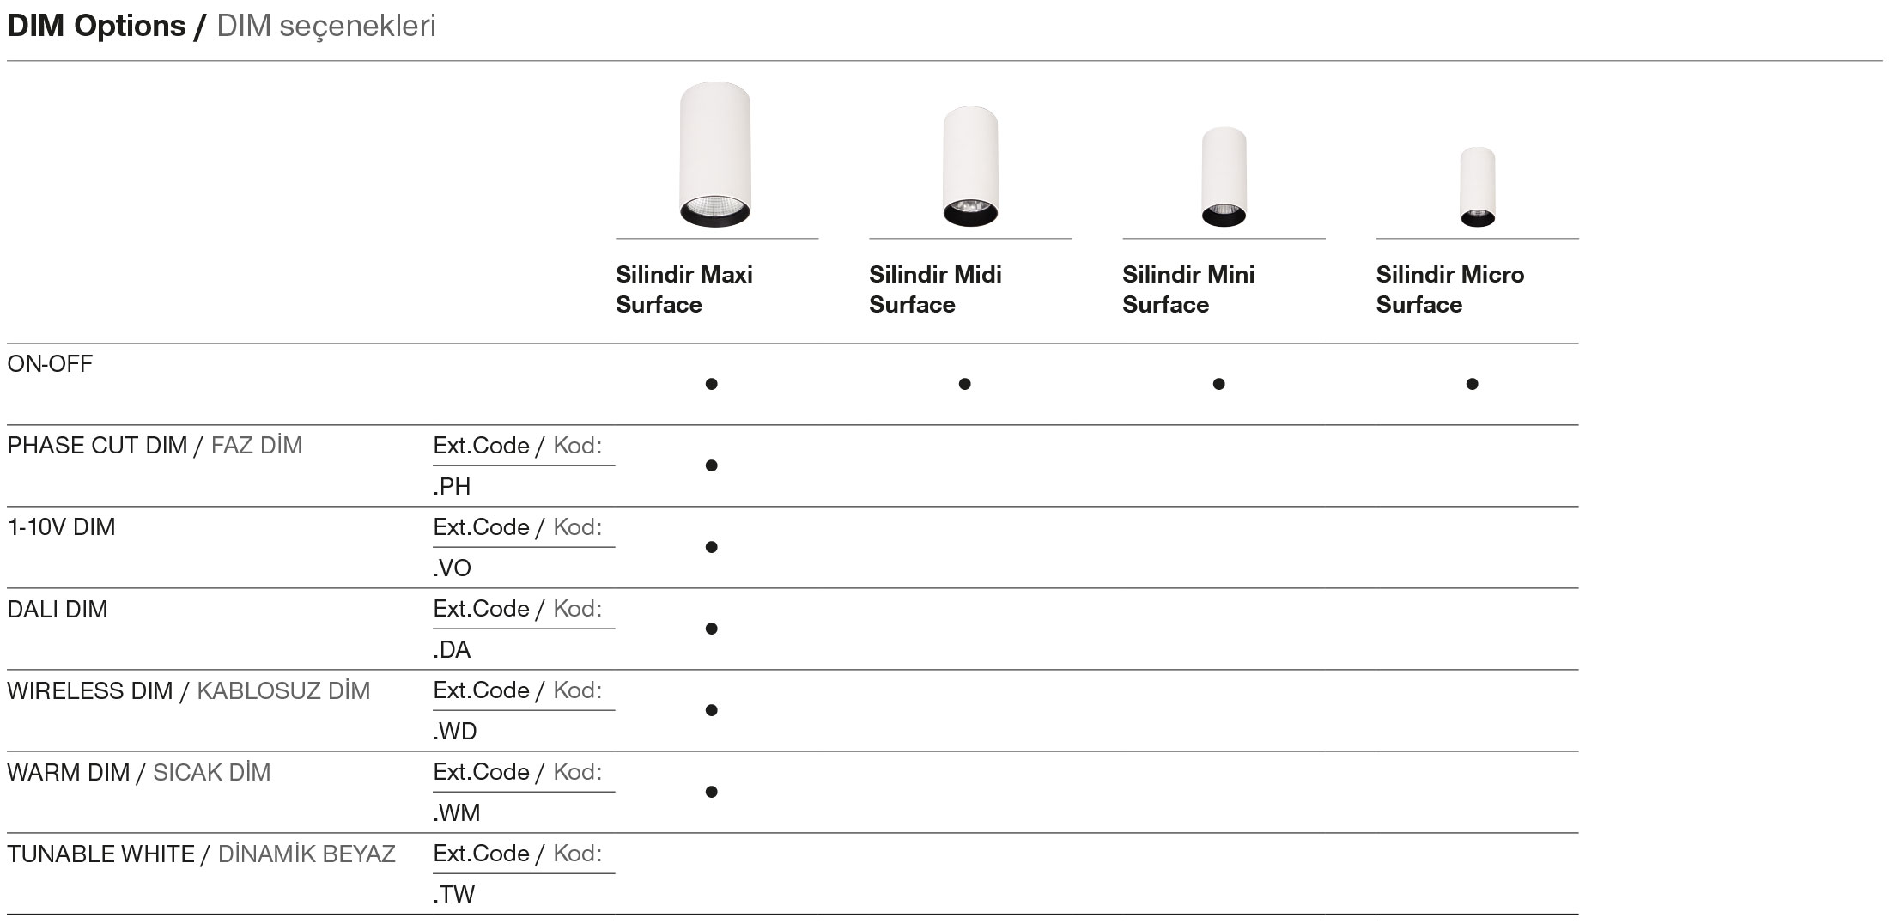Click the ON-OFF dot for Mini
The width and height of the screenshot is (1889, 924).
pyautogui.click(x=1218, y=384)
